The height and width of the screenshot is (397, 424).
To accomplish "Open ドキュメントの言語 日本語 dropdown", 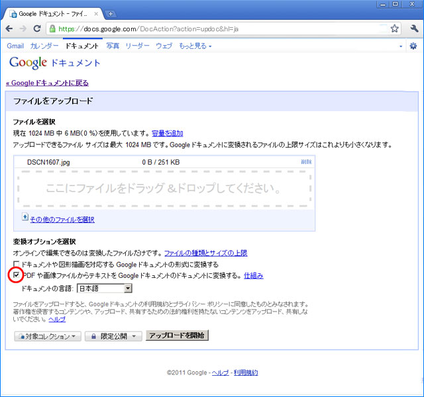I will click(105, 288).
